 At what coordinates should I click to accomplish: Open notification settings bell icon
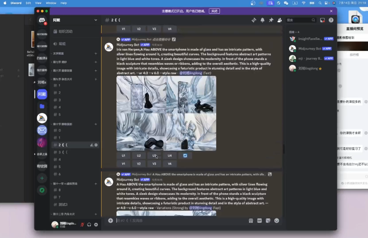[x=263, y=20]
